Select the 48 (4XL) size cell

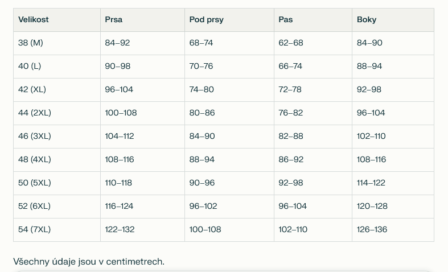35,159
